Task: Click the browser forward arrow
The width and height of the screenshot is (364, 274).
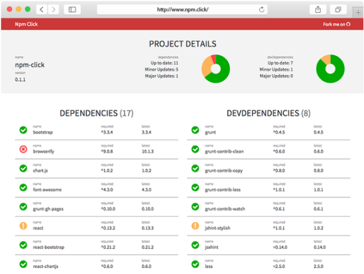Action: [53, 9]
